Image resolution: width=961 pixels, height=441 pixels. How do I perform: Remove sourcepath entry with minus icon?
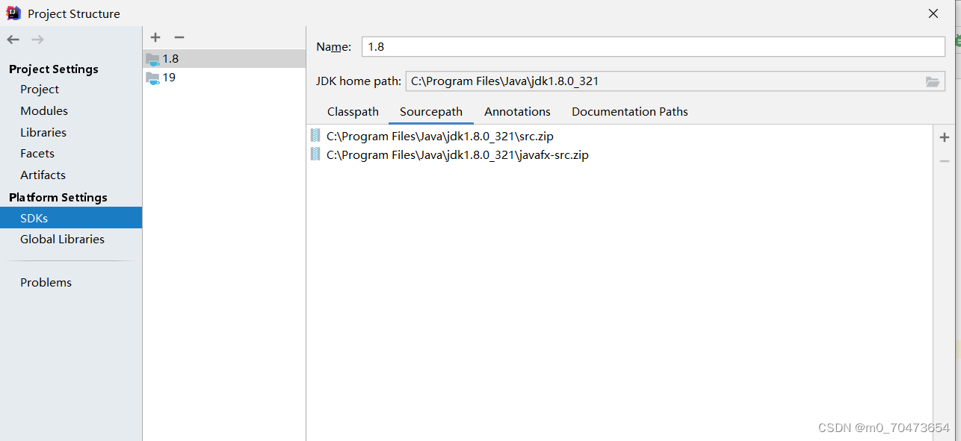(x=945, y=161)
